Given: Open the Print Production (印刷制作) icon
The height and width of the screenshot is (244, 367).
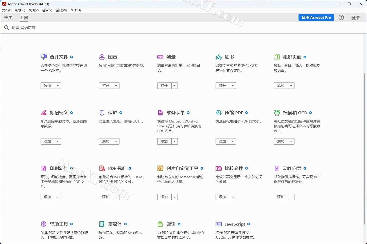Looking at the screenshot, I should tap(44, 168).
